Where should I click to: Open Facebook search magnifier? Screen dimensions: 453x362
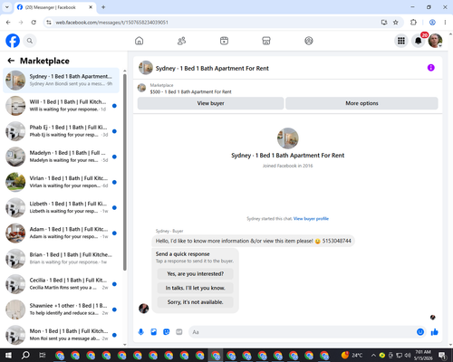[x=30, y=41]
